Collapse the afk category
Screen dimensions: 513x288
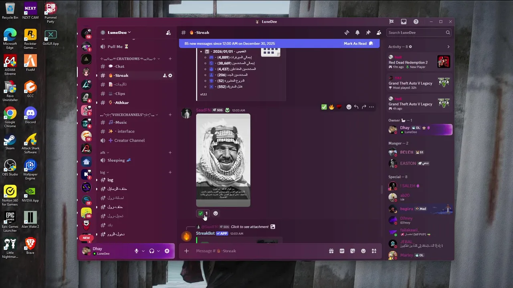click(105, 153)
